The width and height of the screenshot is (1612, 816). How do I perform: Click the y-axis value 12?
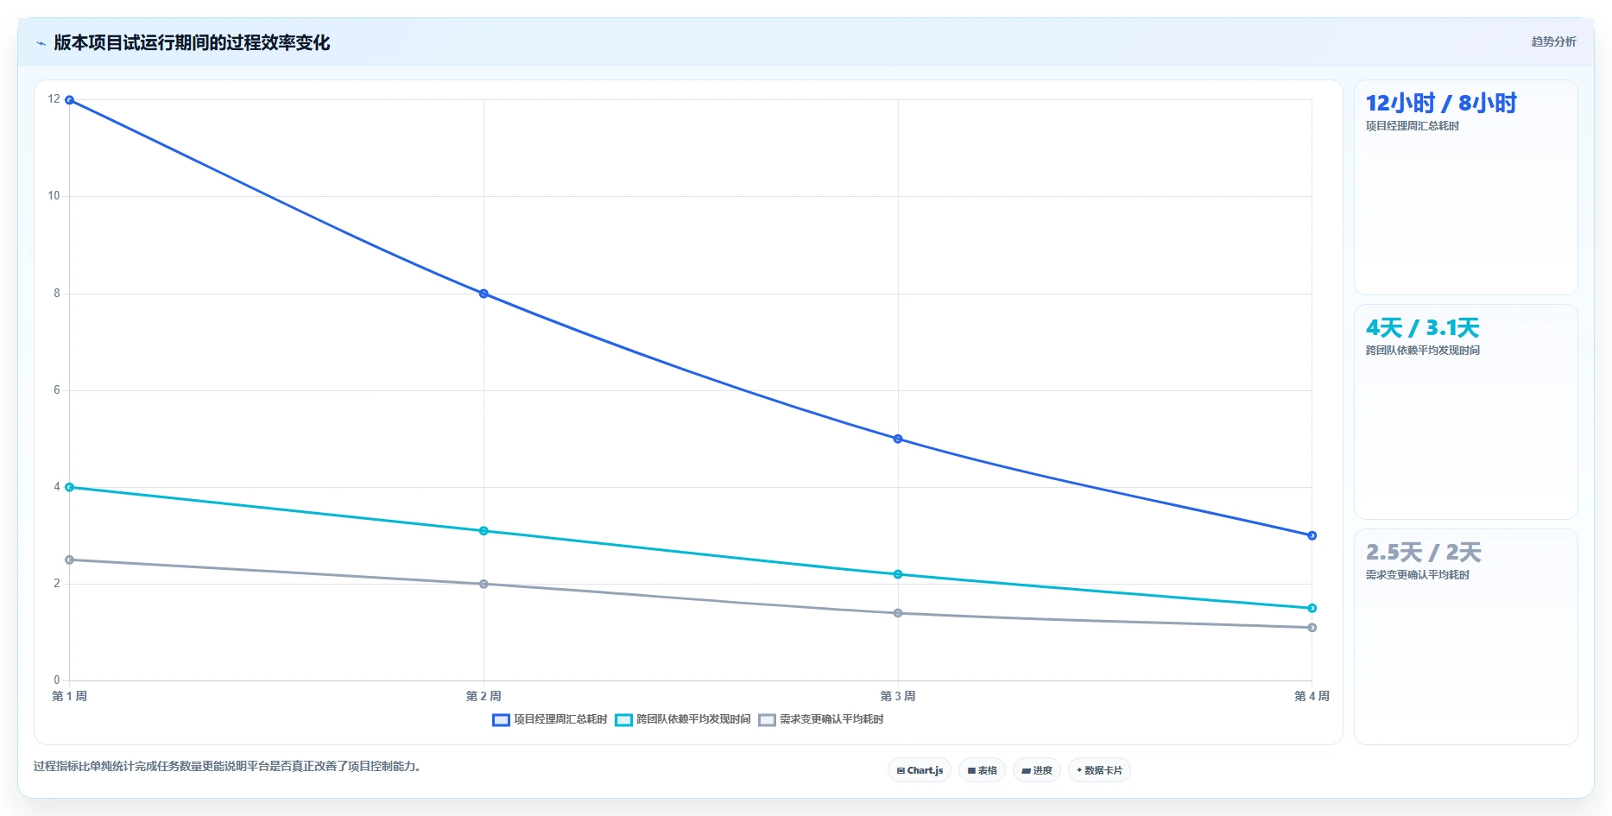54,99
